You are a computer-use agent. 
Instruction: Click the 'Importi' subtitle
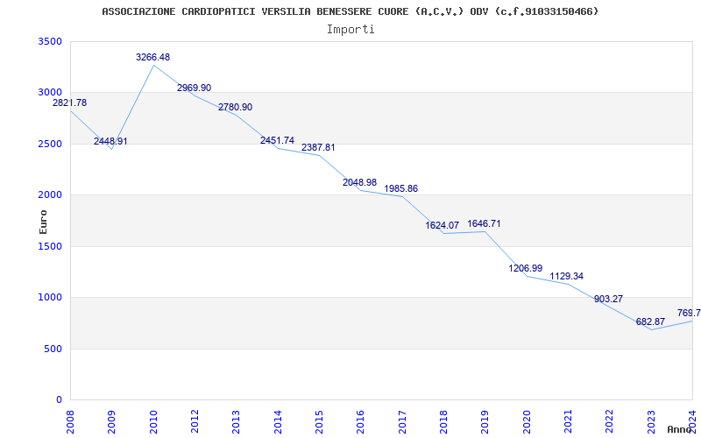(350, 30)
